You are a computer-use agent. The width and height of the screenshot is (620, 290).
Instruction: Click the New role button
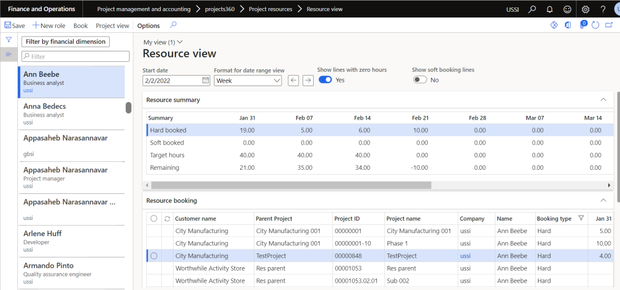tap(48, 26)
